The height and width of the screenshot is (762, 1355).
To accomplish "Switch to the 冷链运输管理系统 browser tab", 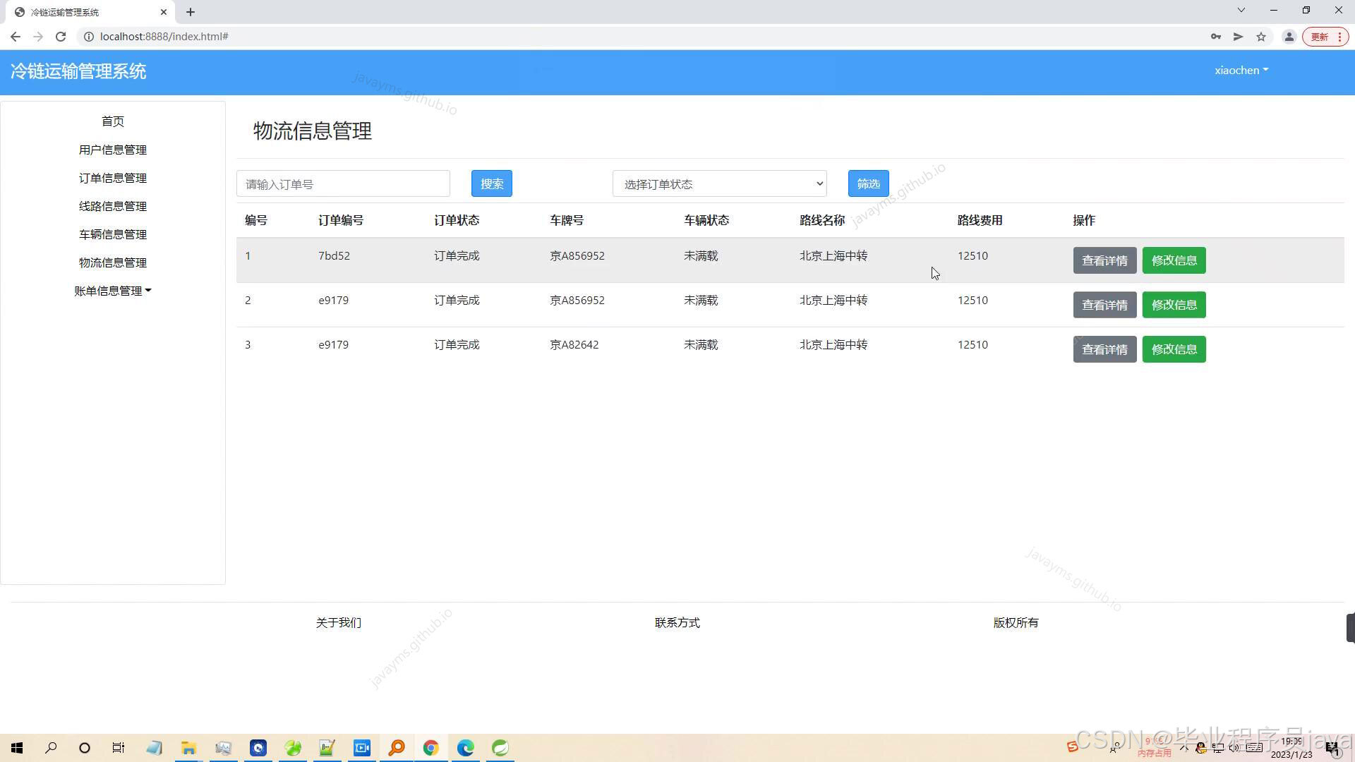I will pyautogui.click(x=85, y=11).
